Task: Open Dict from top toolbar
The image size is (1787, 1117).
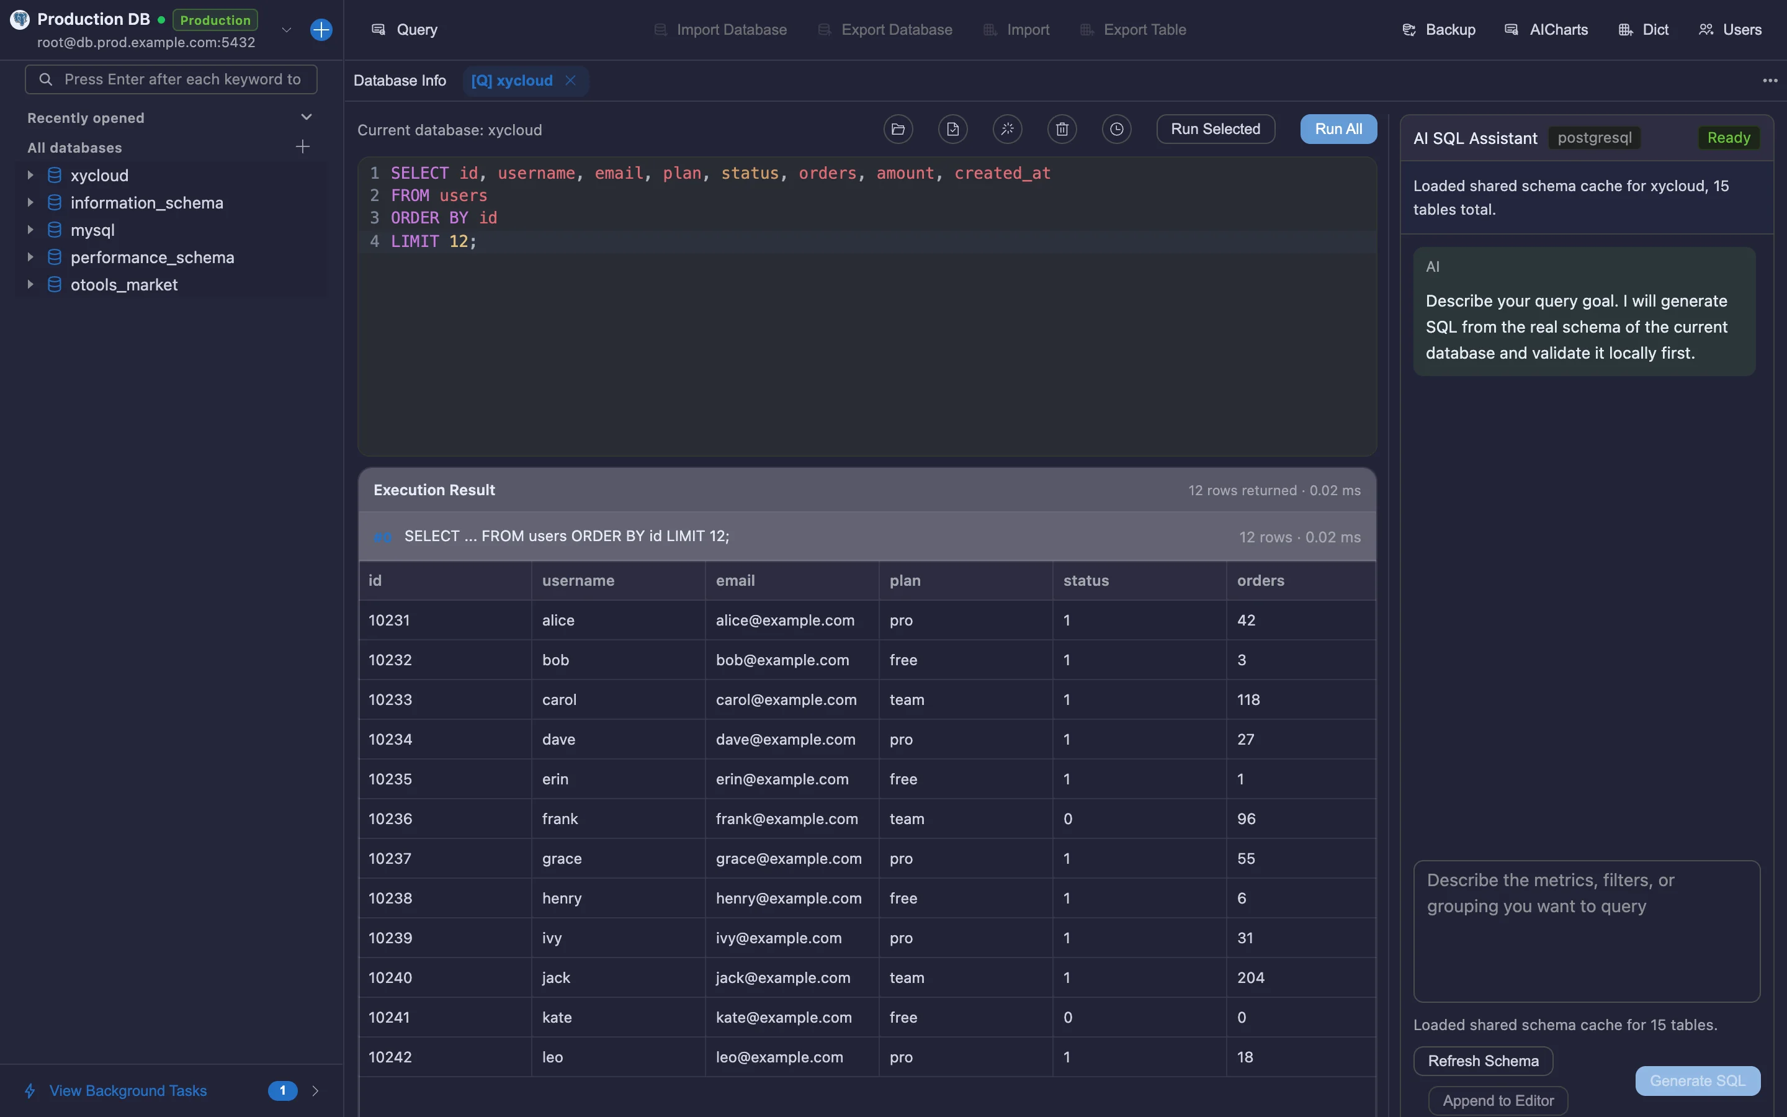Action: click(1643, 30)
